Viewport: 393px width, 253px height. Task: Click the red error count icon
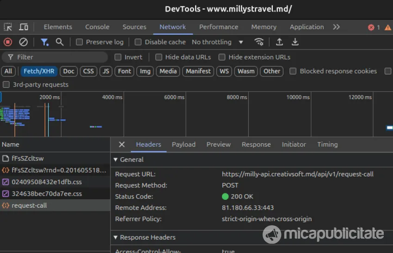click(371, 27)
